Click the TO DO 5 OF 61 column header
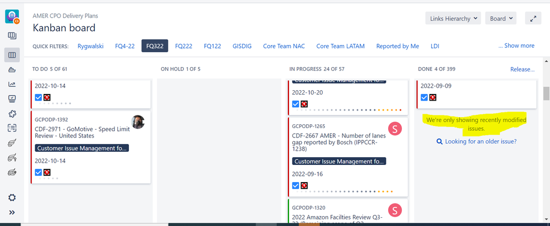 [50, 69]
